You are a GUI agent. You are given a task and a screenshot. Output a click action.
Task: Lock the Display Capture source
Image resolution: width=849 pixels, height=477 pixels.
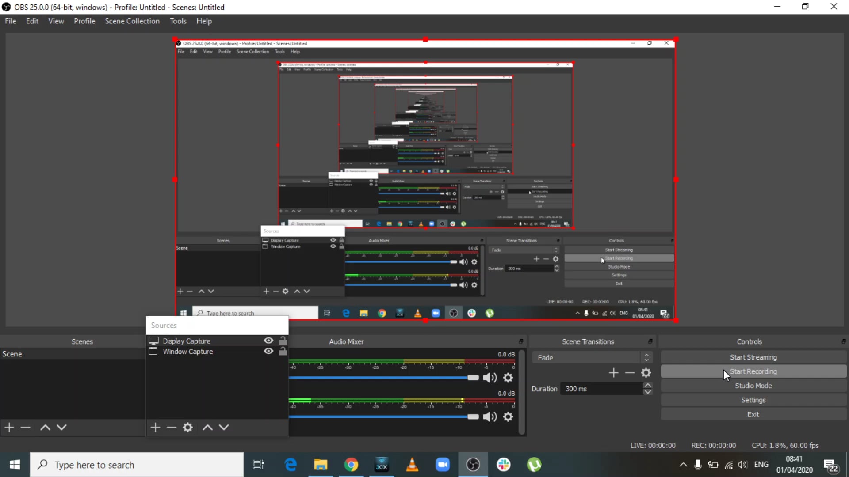coord(283,341)
